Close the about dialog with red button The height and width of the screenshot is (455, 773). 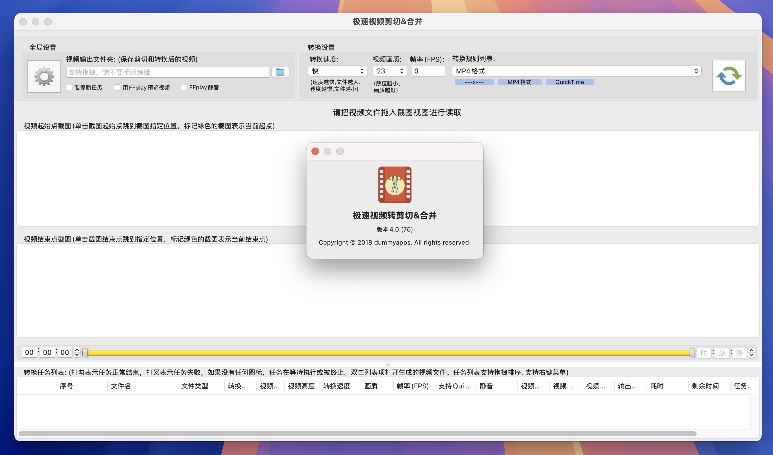pos(315,151)
